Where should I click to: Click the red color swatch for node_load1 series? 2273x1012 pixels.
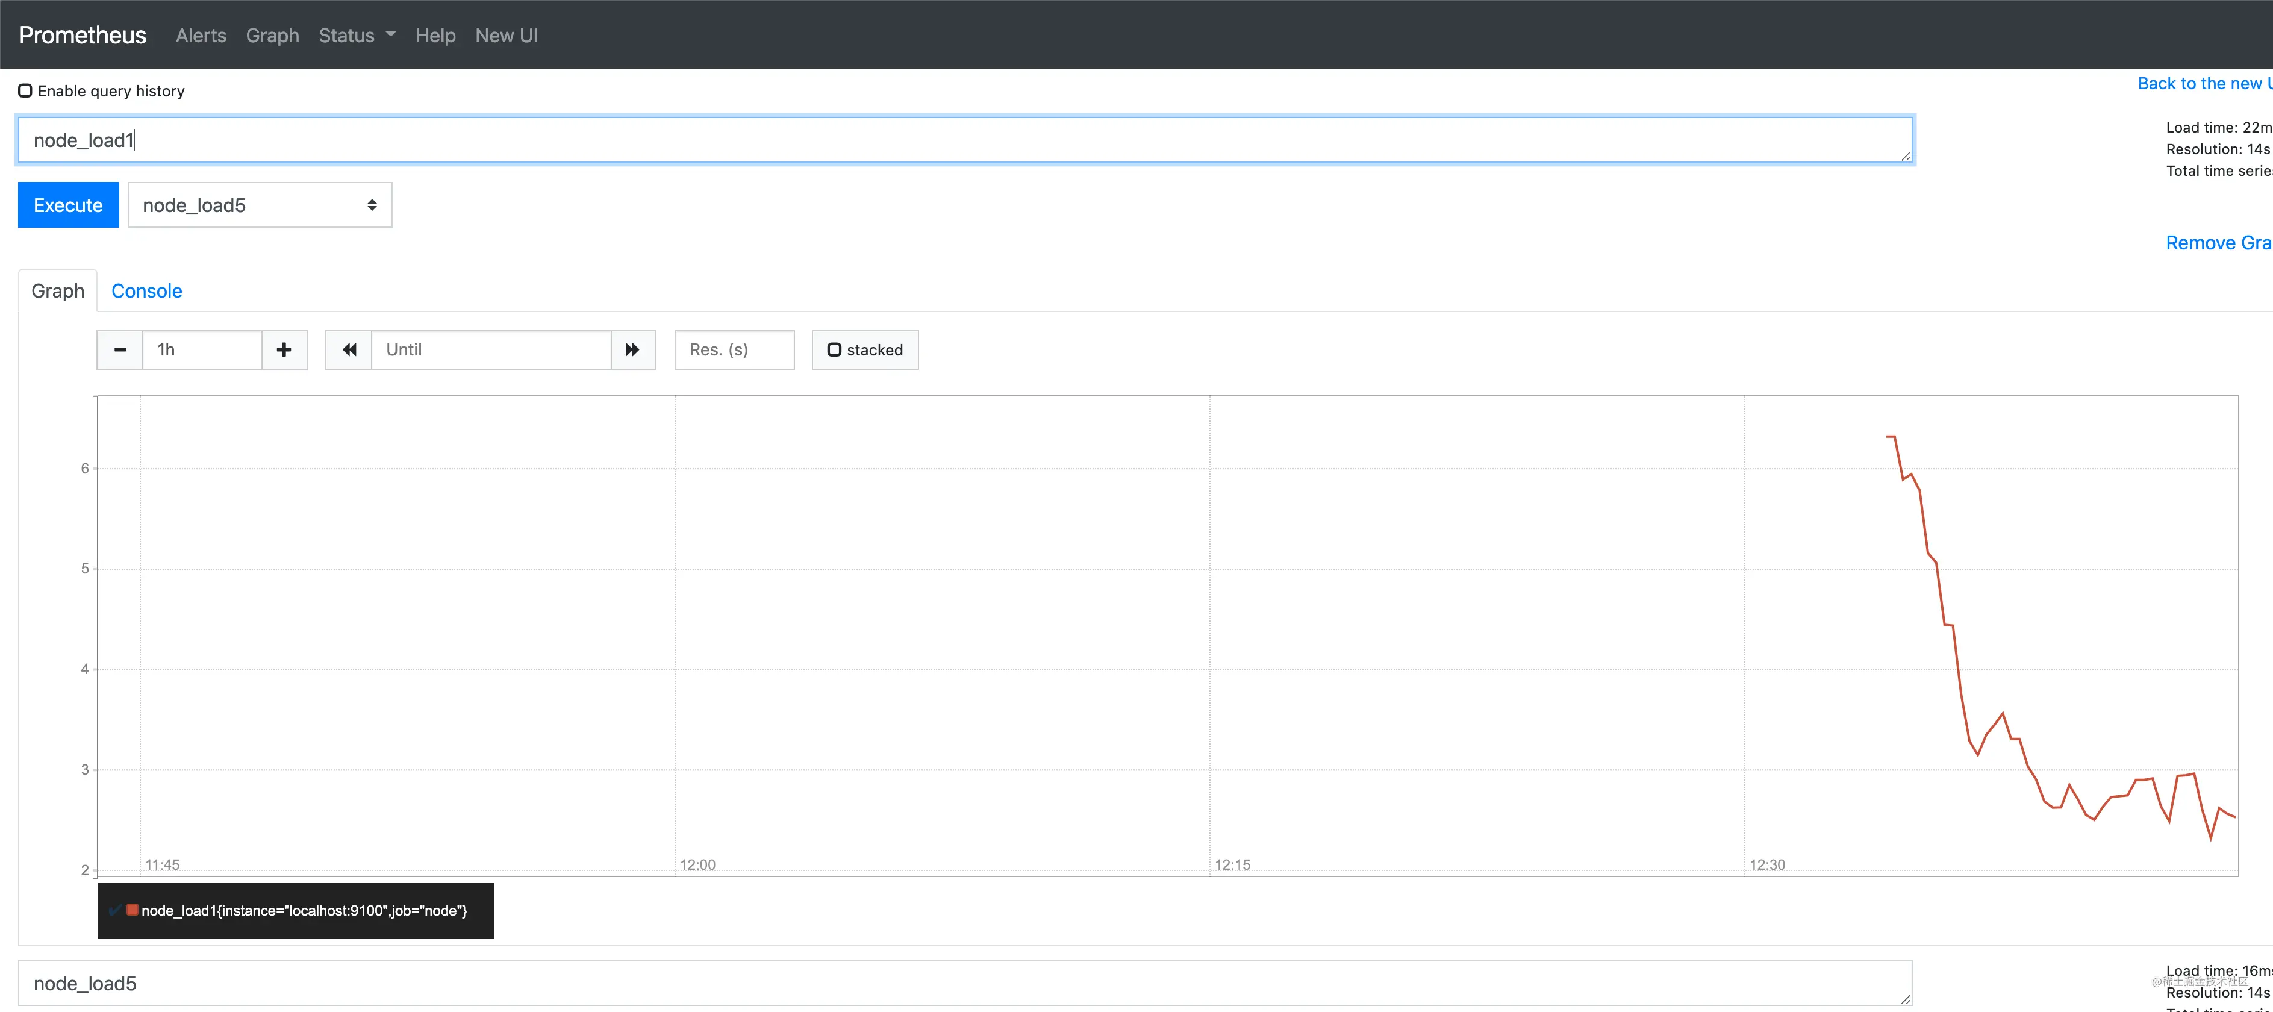point(133,910)
